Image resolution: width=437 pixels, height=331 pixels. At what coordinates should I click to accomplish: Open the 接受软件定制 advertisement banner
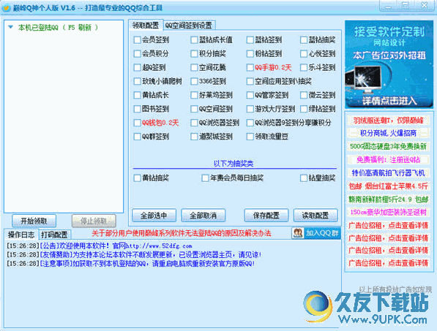coord(389,64)
